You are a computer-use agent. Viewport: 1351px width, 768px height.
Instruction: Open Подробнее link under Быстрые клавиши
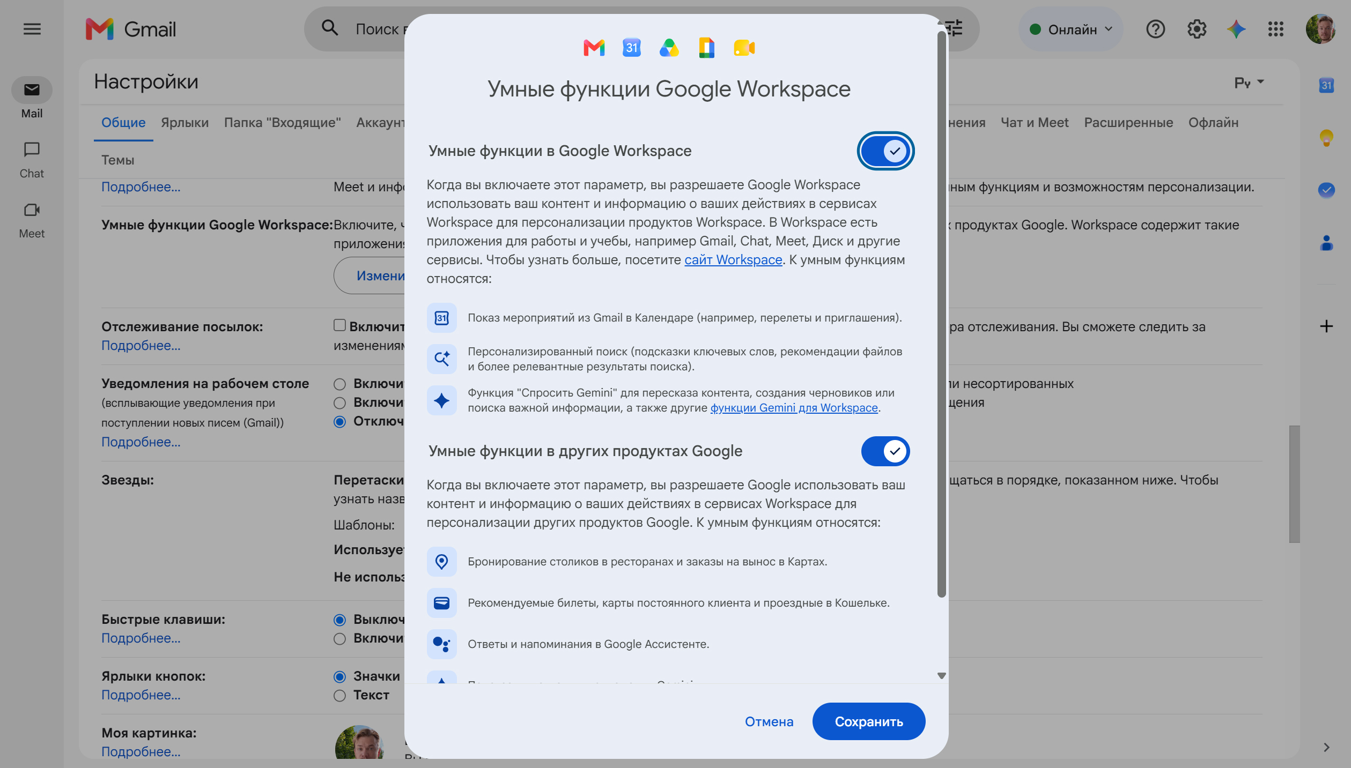click(x=141, y=638)
